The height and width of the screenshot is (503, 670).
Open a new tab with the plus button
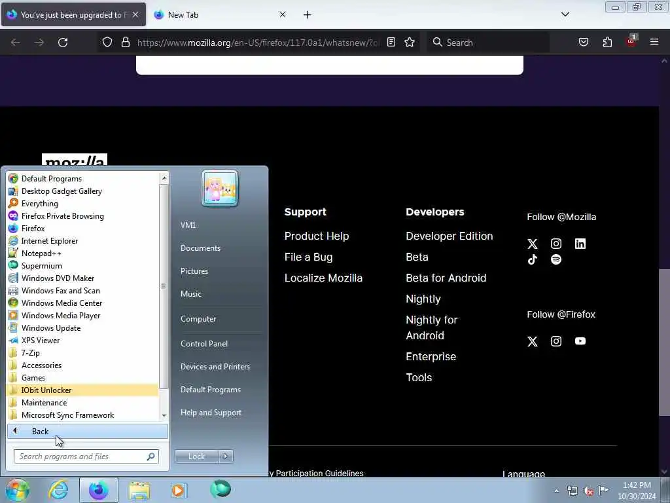click(307, 15)
